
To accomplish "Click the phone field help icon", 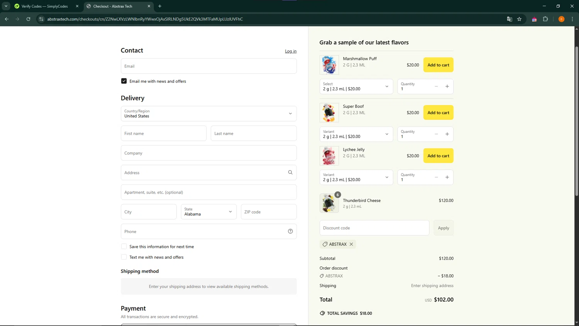I will pyautogui.click(x=290, y=231).
